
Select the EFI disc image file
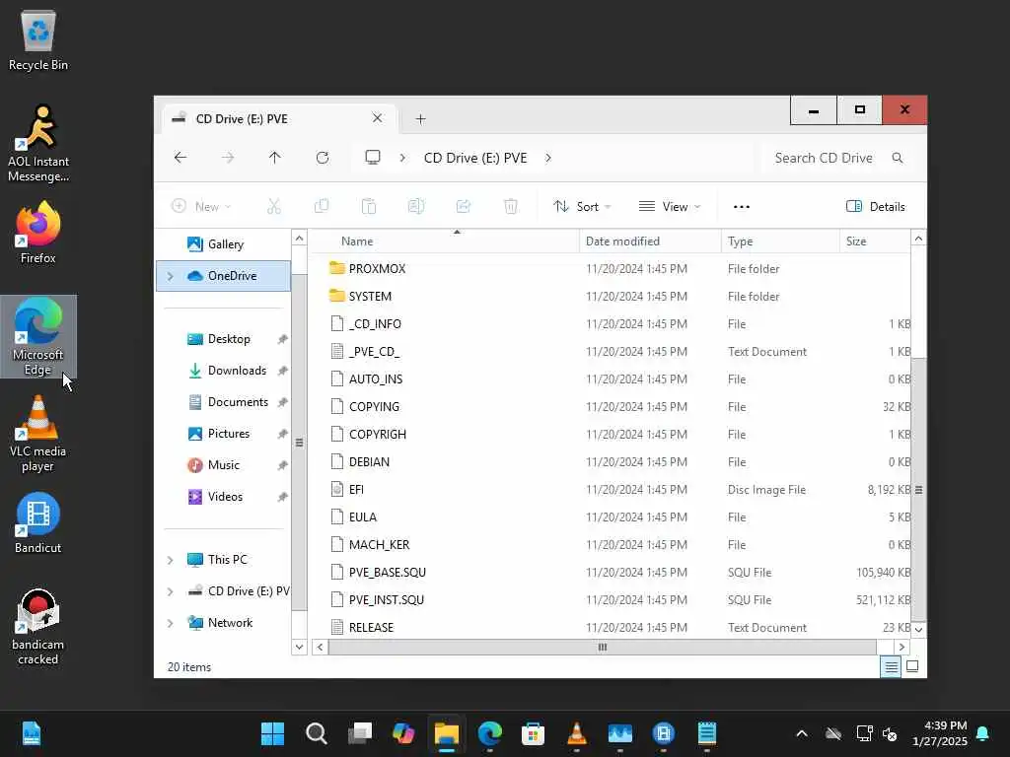tap(356, 489)
